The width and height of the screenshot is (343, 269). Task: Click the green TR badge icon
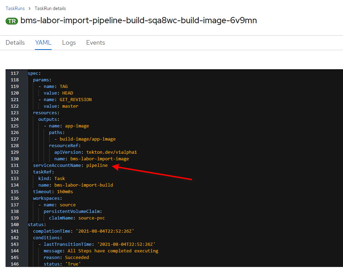click(11, 21)
